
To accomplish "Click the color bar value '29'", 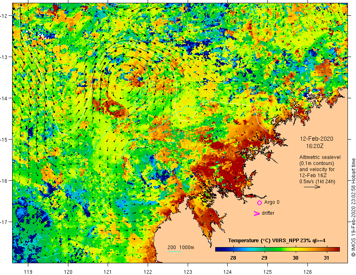I will [264, 258].
